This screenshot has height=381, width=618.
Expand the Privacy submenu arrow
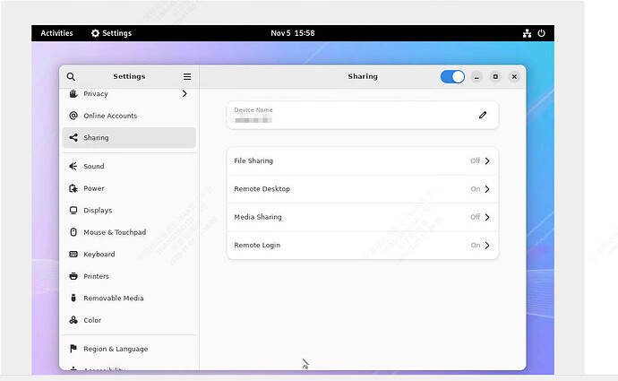click(185, 93)
